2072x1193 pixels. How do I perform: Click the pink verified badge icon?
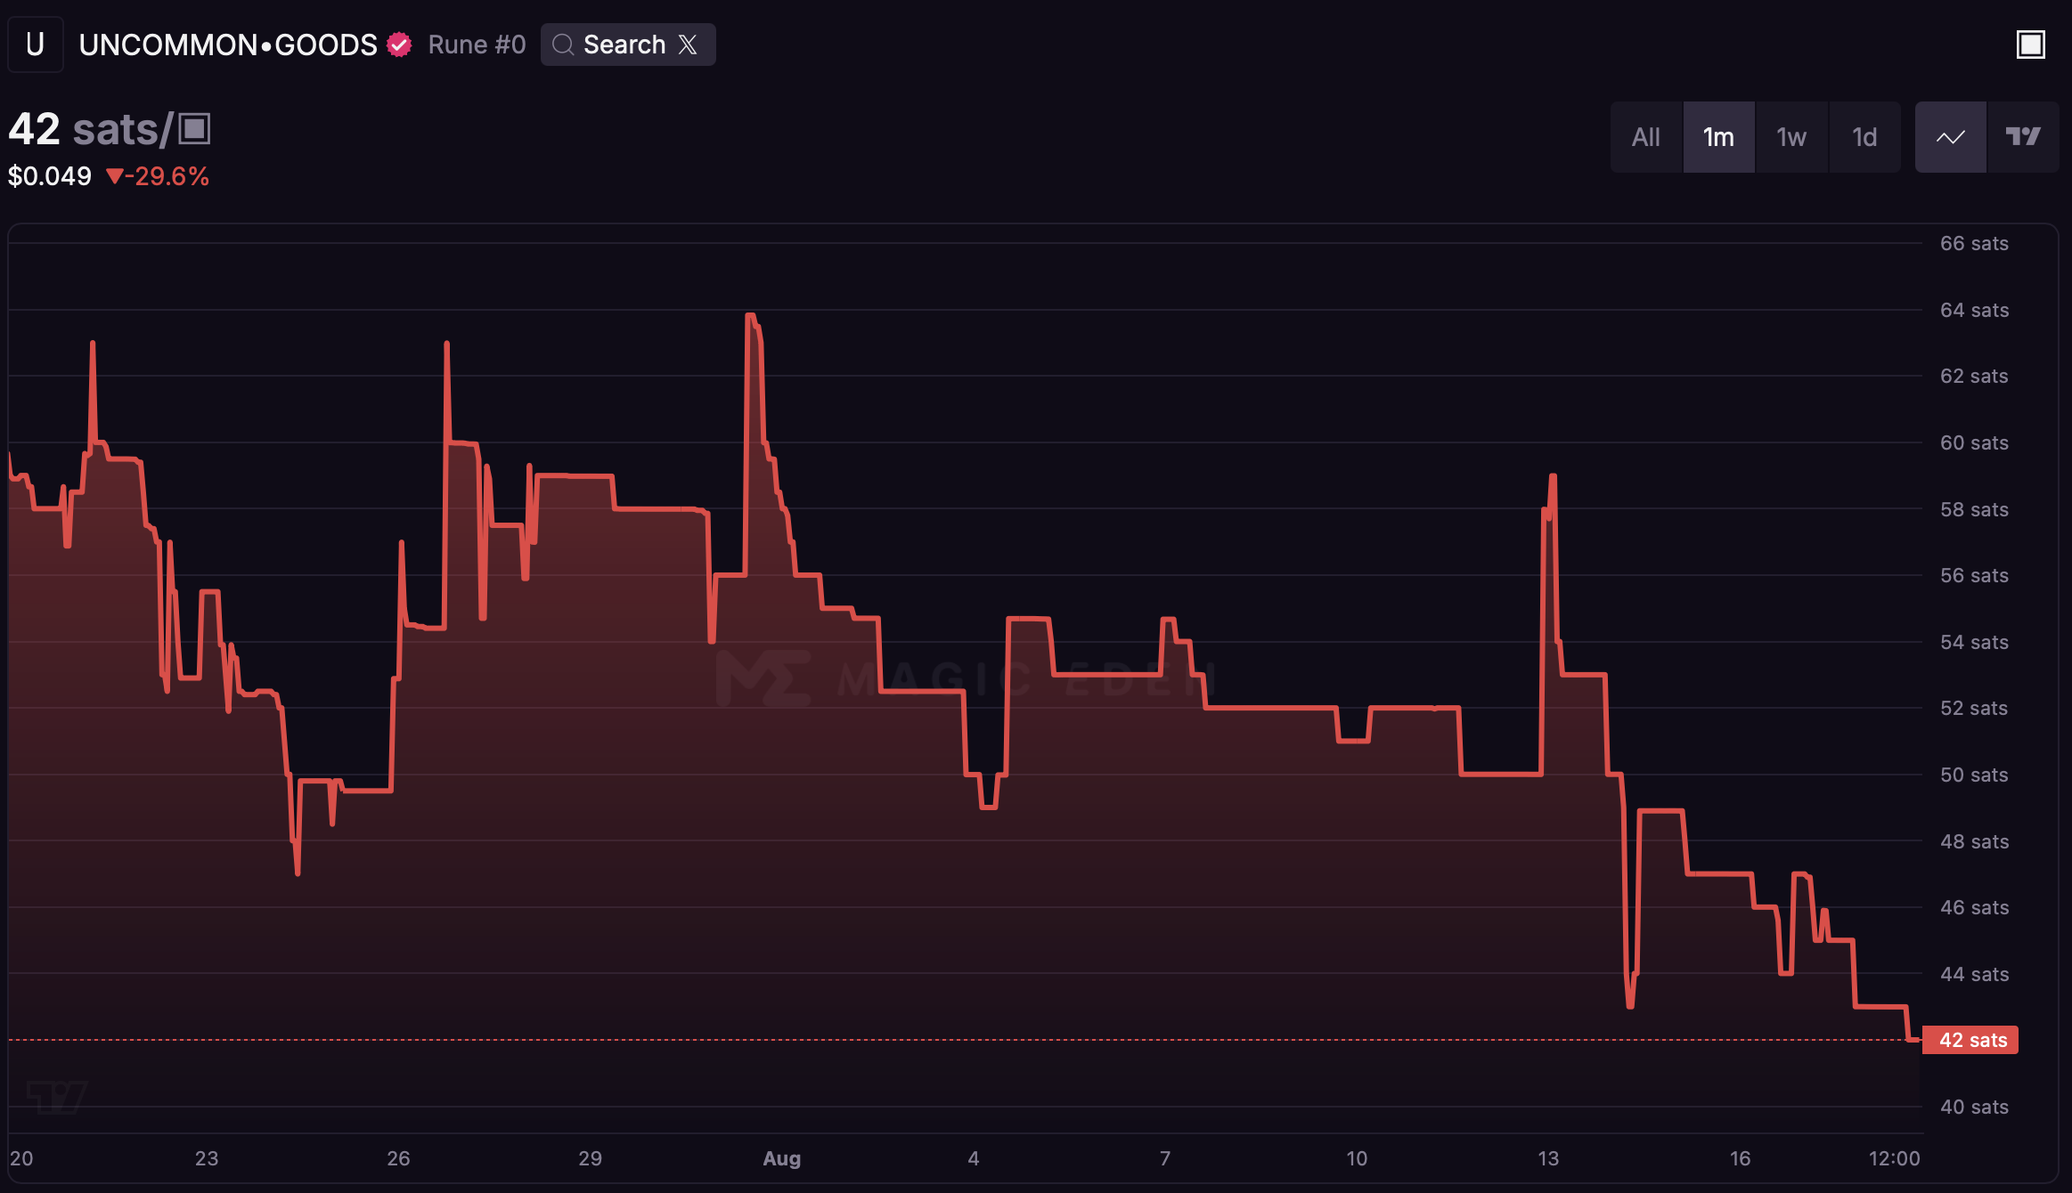(x=399, y=45)
